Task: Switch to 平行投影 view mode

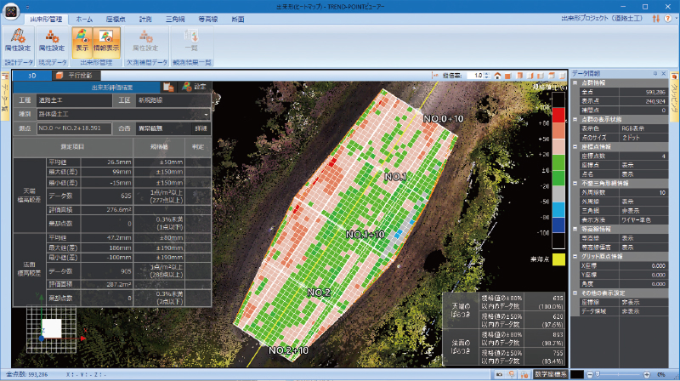Action: tap(75, 76)
